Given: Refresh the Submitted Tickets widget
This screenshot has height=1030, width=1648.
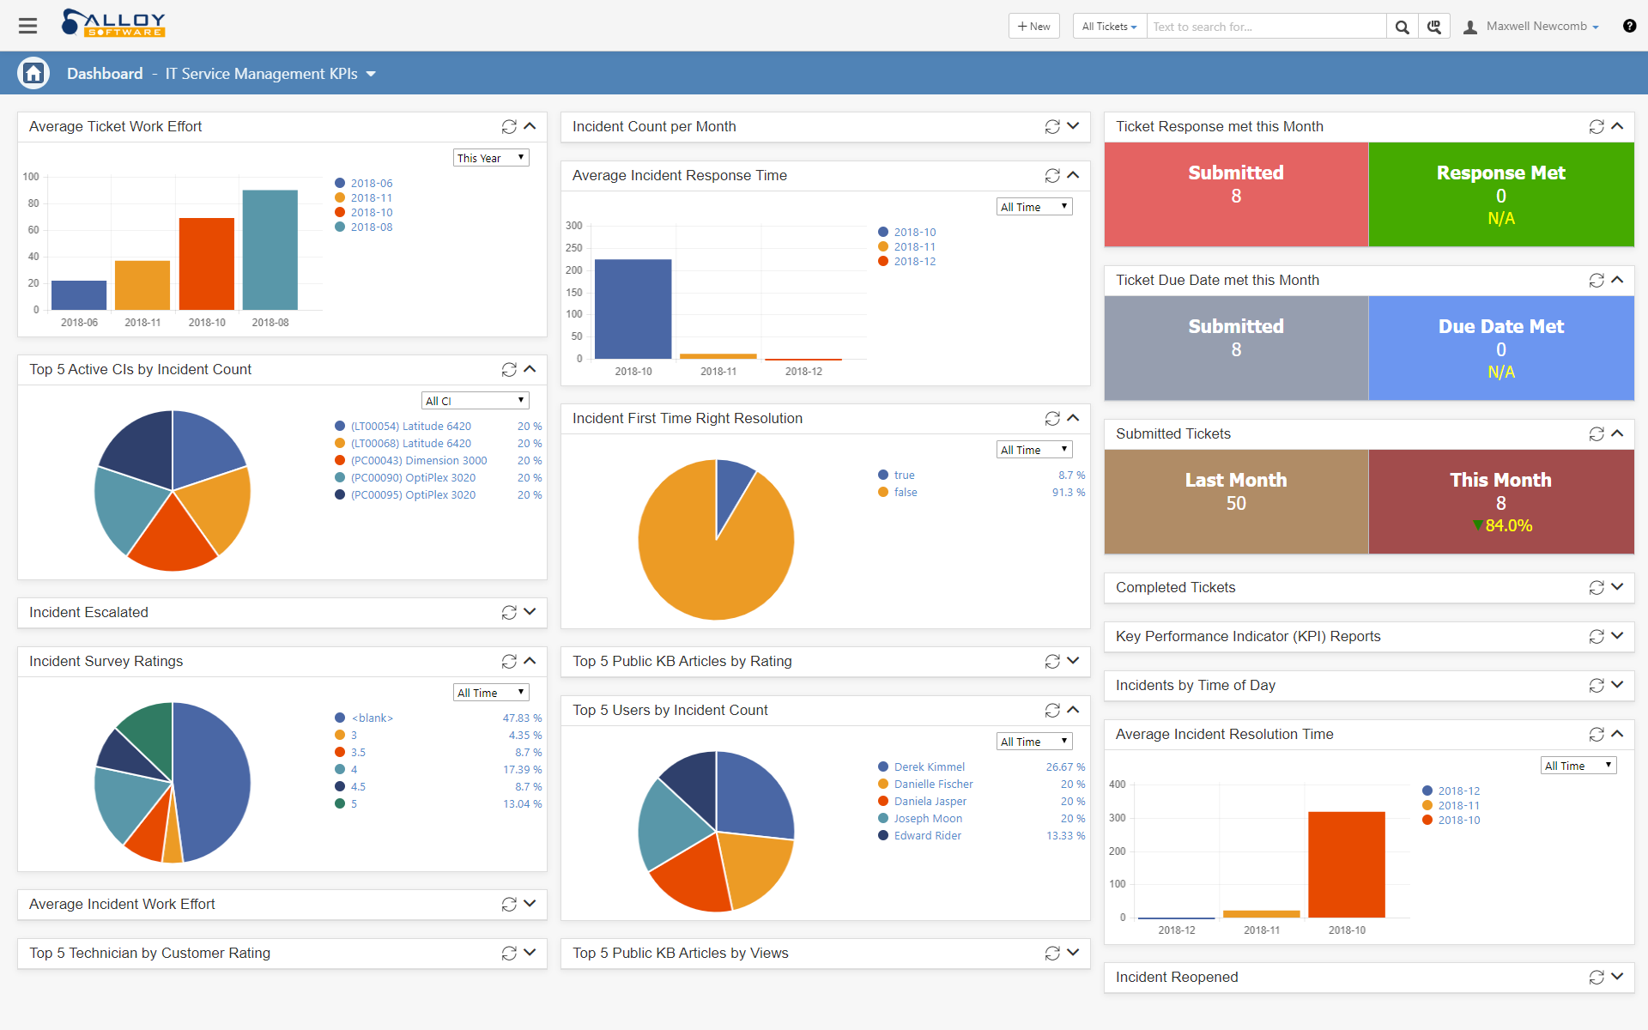Looking at the screenshot, I should point(1596,434).
